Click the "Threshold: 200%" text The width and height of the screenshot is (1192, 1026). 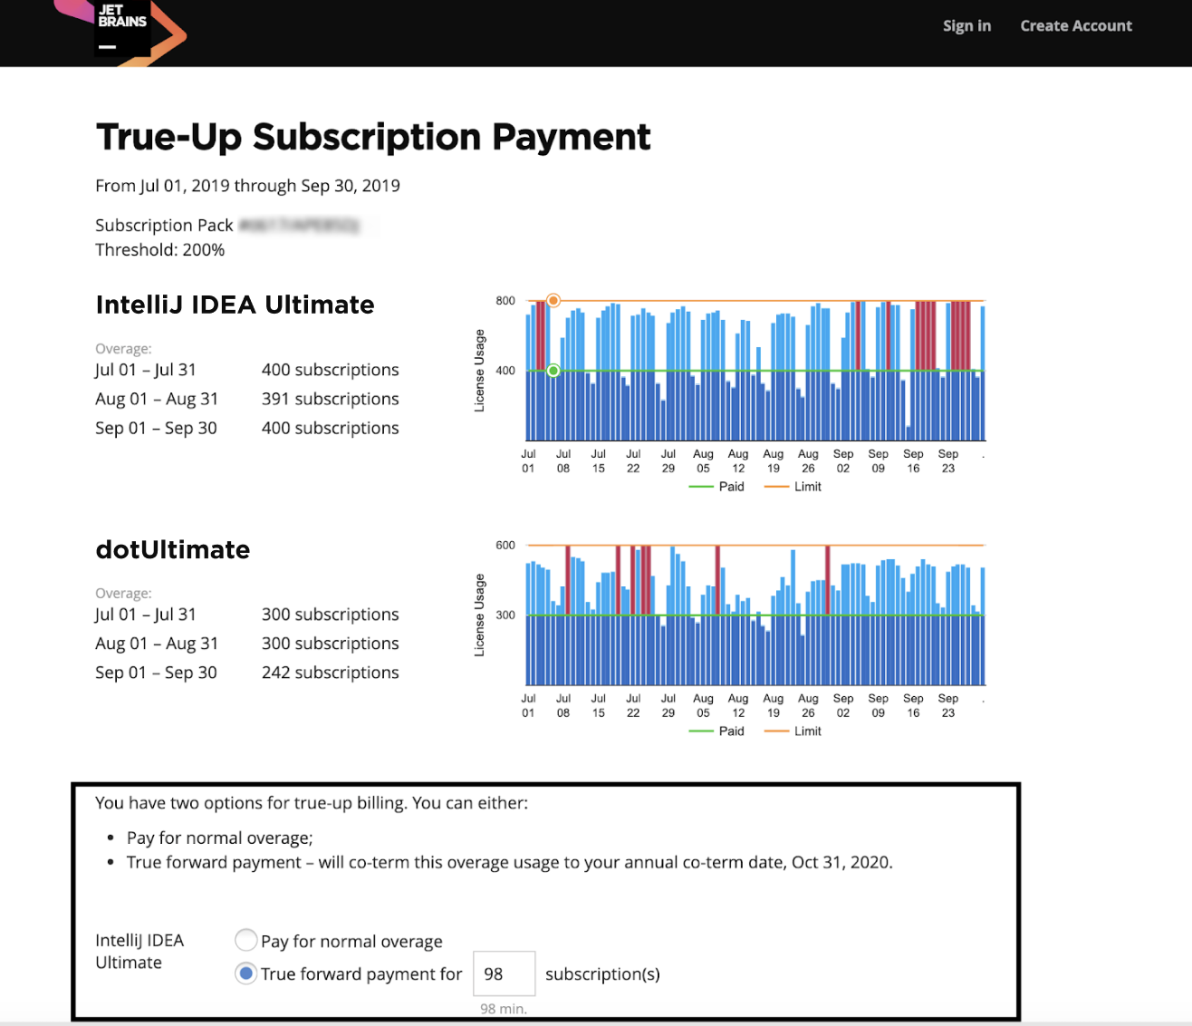click(160, 250)
